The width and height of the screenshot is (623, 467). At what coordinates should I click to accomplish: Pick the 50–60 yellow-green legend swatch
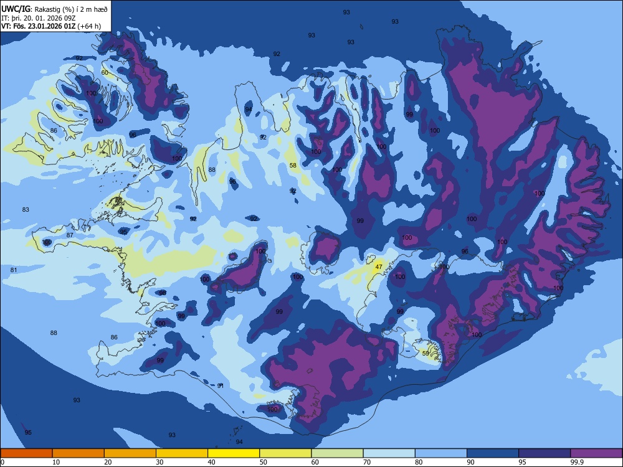coord(285,453)
